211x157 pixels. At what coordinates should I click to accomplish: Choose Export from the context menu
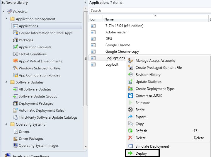coord(140,117)
